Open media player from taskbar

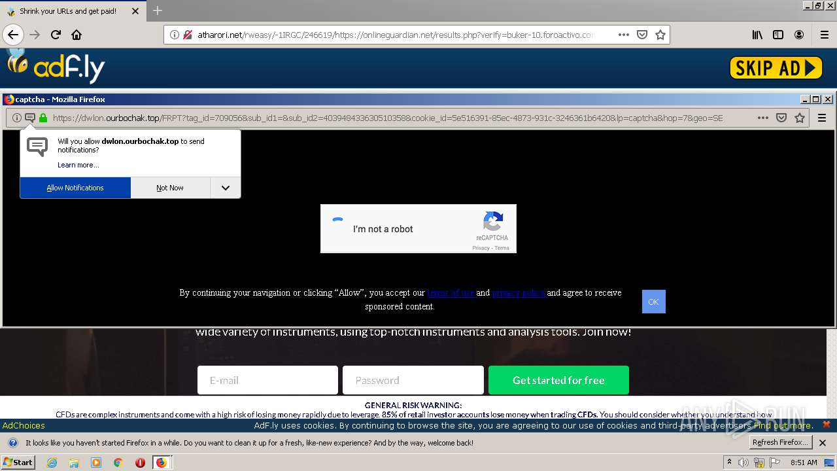click(x=96, y=462)
